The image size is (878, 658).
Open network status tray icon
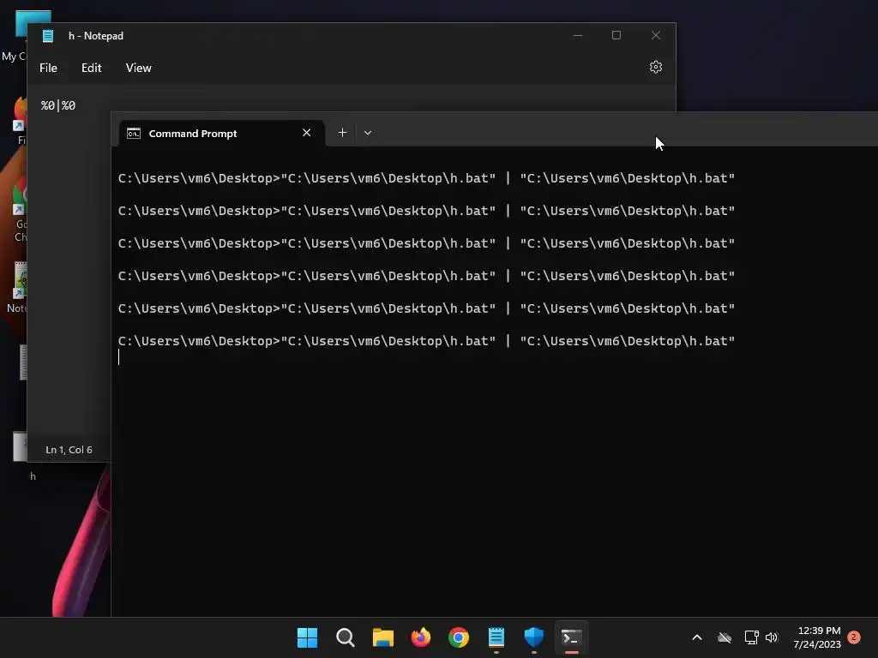[x=751, y=637]
